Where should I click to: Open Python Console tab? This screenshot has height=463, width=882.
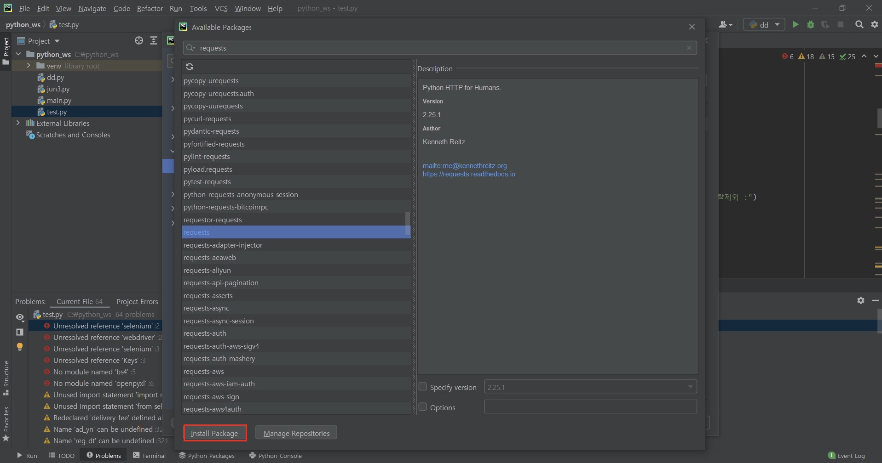tap(275, 456)
